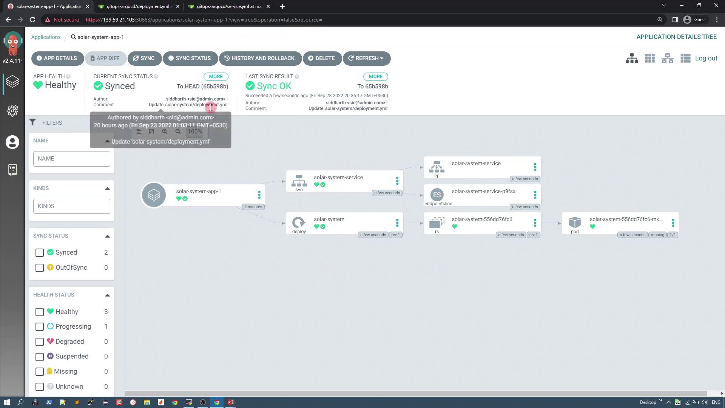Open settings via the sidebar gear icon
Screen dimensions: 725x408
[x=12, y=111]
